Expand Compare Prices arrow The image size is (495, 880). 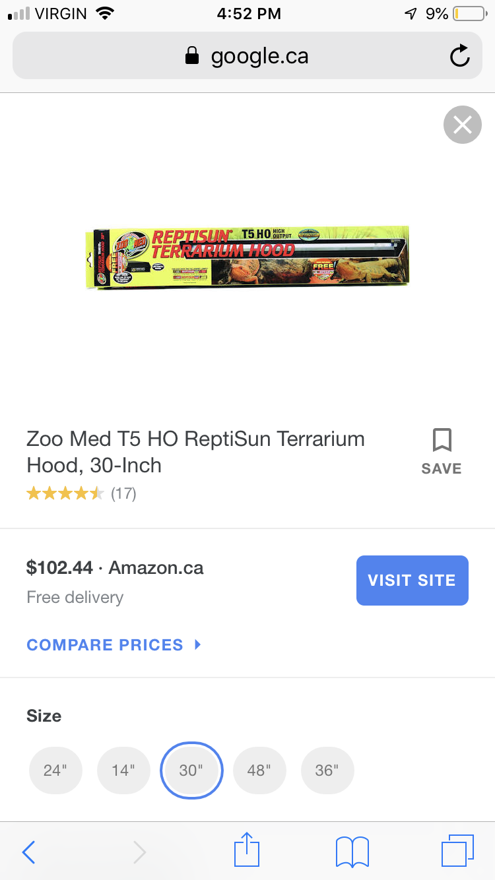point(198,644)
